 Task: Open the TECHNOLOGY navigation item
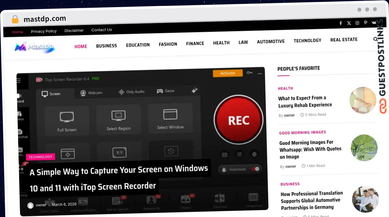[307, 40]
